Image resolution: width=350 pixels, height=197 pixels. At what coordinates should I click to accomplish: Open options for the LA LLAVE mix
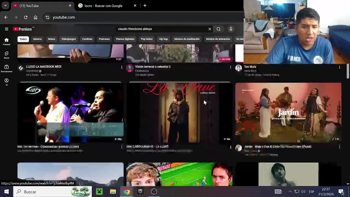pyautogui.click(x=231, y=147)
